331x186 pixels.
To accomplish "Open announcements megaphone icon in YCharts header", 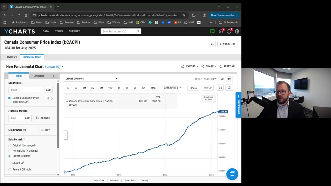I will point(221,31).
